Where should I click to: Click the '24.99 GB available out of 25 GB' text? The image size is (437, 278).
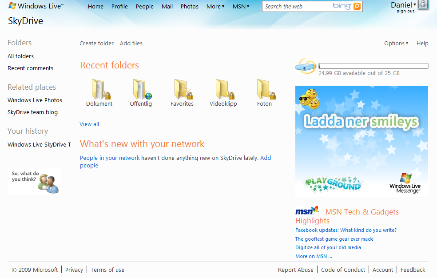pos(359,73)
